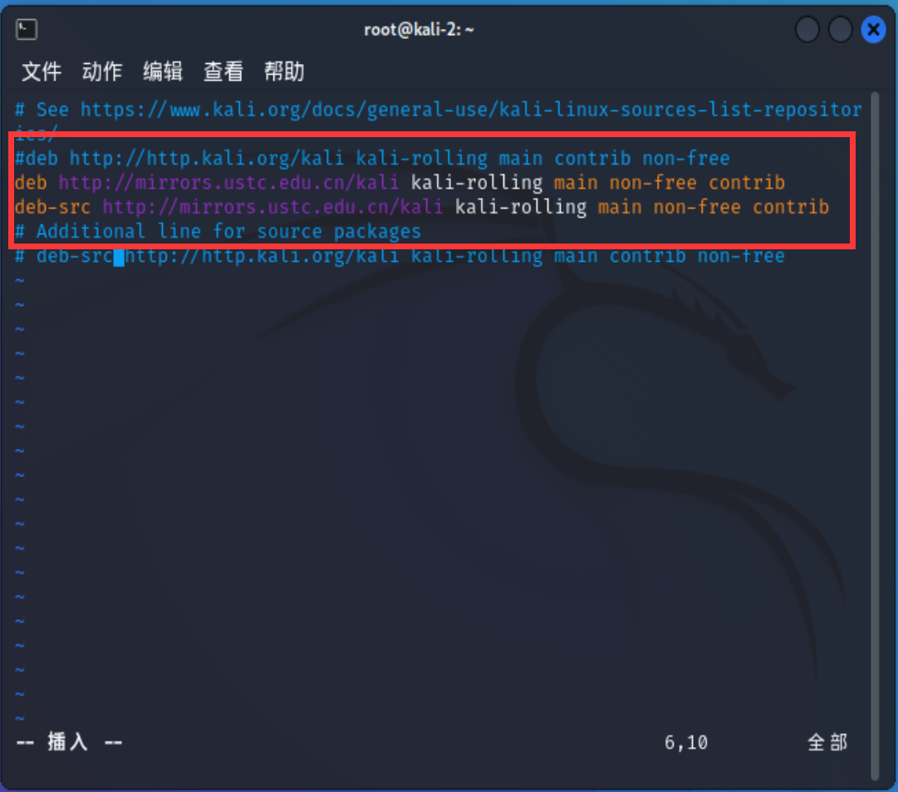The width and height of the screenshot is (898, 792).
Task: Click the commented http.kali.org deb line
Action: click(366, 158)
